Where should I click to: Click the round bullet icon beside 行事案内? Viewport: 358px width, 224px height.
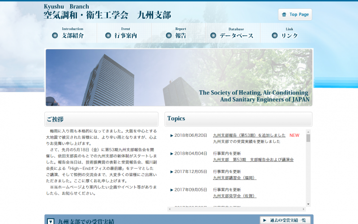[108, 35]
